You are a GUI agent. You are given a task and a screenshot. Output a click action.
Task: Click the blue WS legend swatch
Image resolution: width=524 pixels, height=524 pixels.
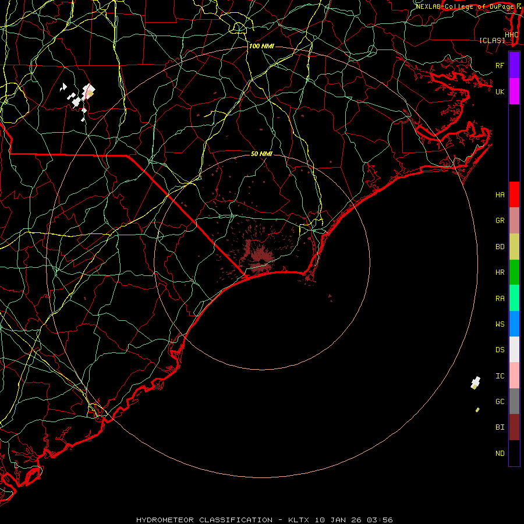coord(514,324)
